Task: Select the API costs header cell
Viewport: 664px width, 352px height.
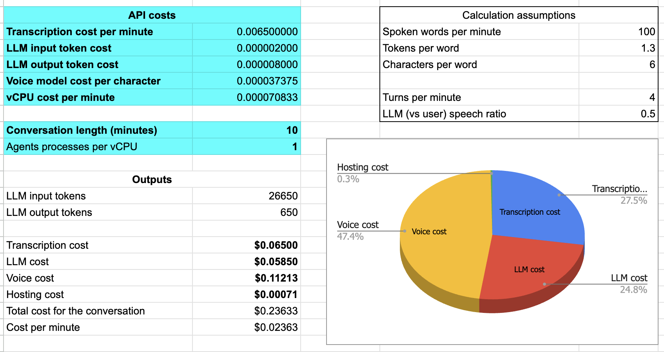Action: click(x=152, y=15)
